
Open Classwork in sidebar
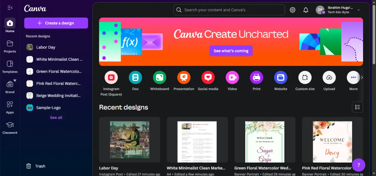point(10,128)
